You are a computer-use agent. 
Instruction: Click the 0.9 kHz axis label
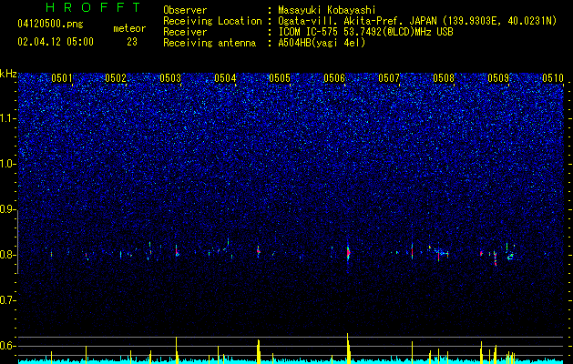click(x=7, y=209)
